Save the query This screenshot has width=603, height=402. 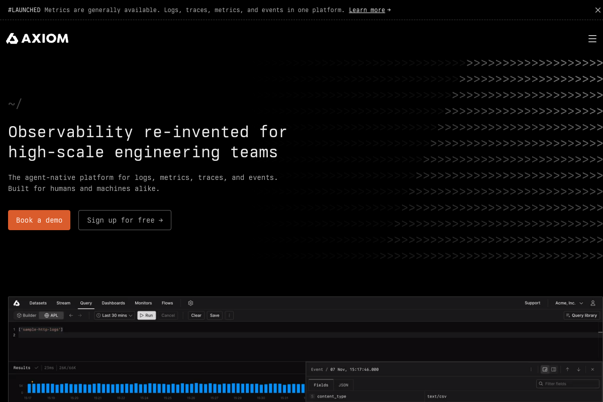click(x=215, y=316)
